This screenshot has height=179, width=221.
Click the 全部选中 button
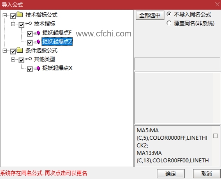pos(150,15)
